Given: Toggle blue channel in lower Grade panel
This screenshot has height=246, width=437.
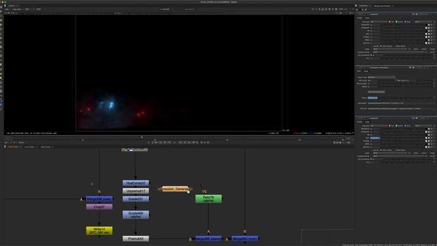Looking at the screenshot, I should click(x=405, y=126).
